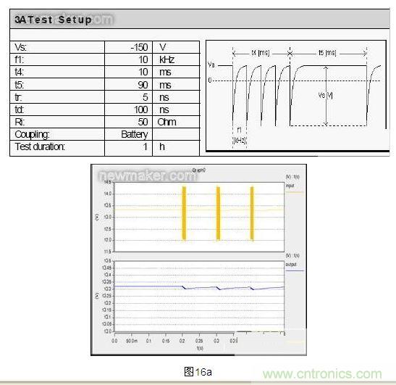This screenshot has width=396, height=385.
Task: Click the td value cell showing 100
Action: point(128,109)
